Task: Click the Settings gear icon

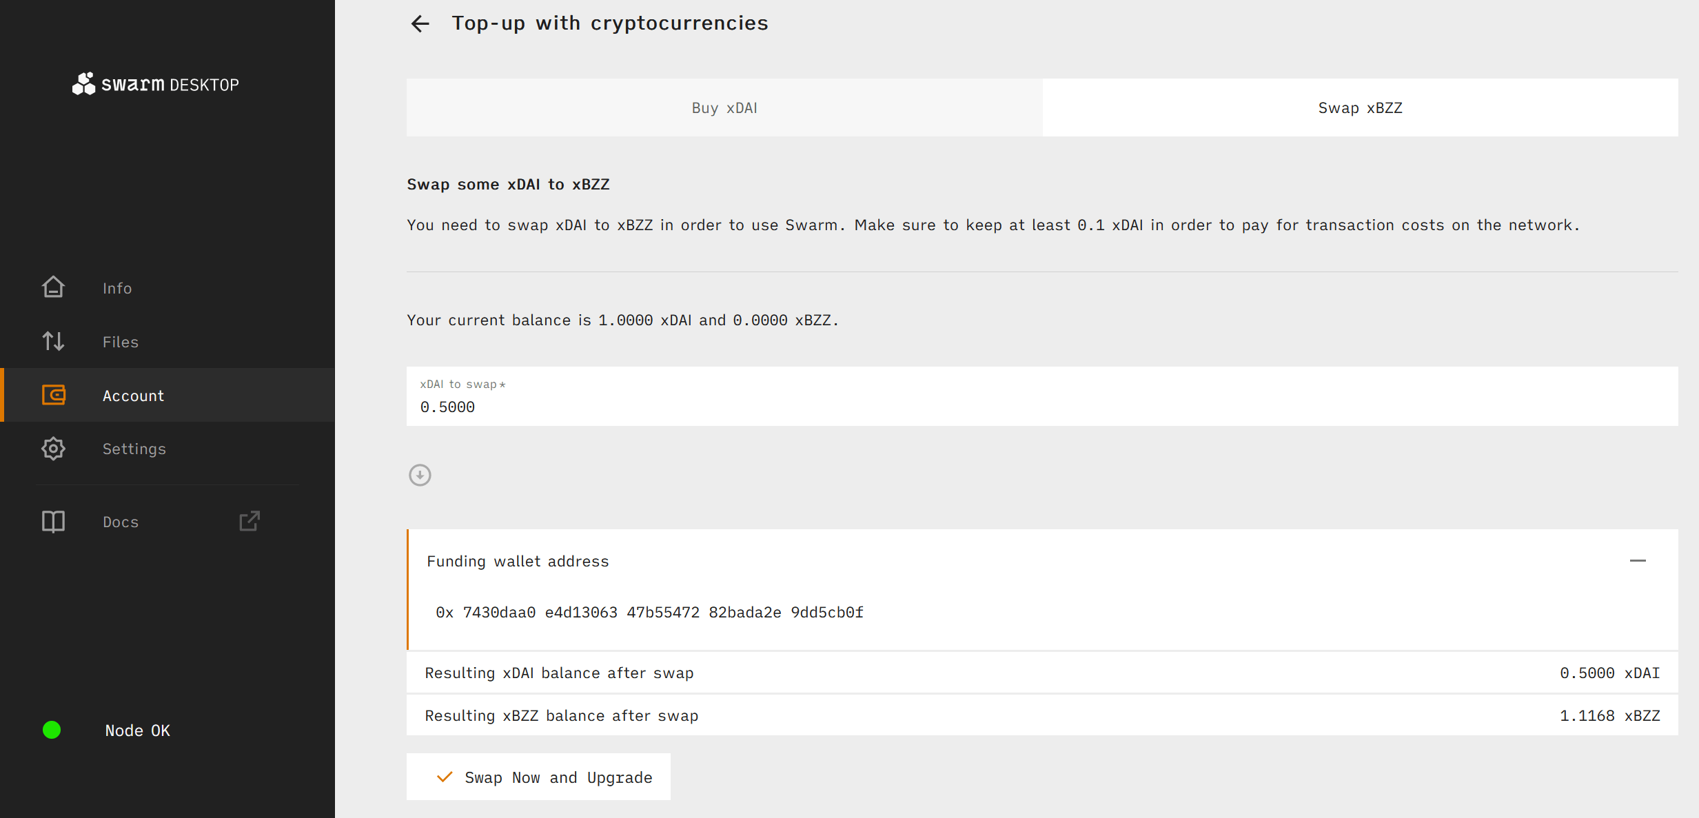Action: click(x=53, y=449)
